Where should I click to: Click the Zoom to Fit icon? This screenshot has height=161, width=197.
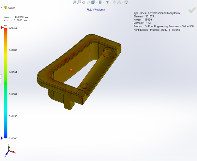tap(75, 2)
